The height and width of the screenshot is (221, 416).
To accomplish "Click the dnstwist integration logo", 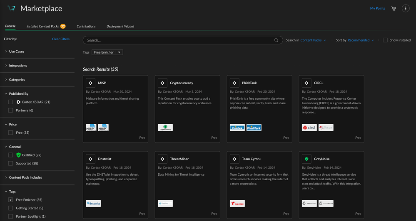I will click(93, 204).
